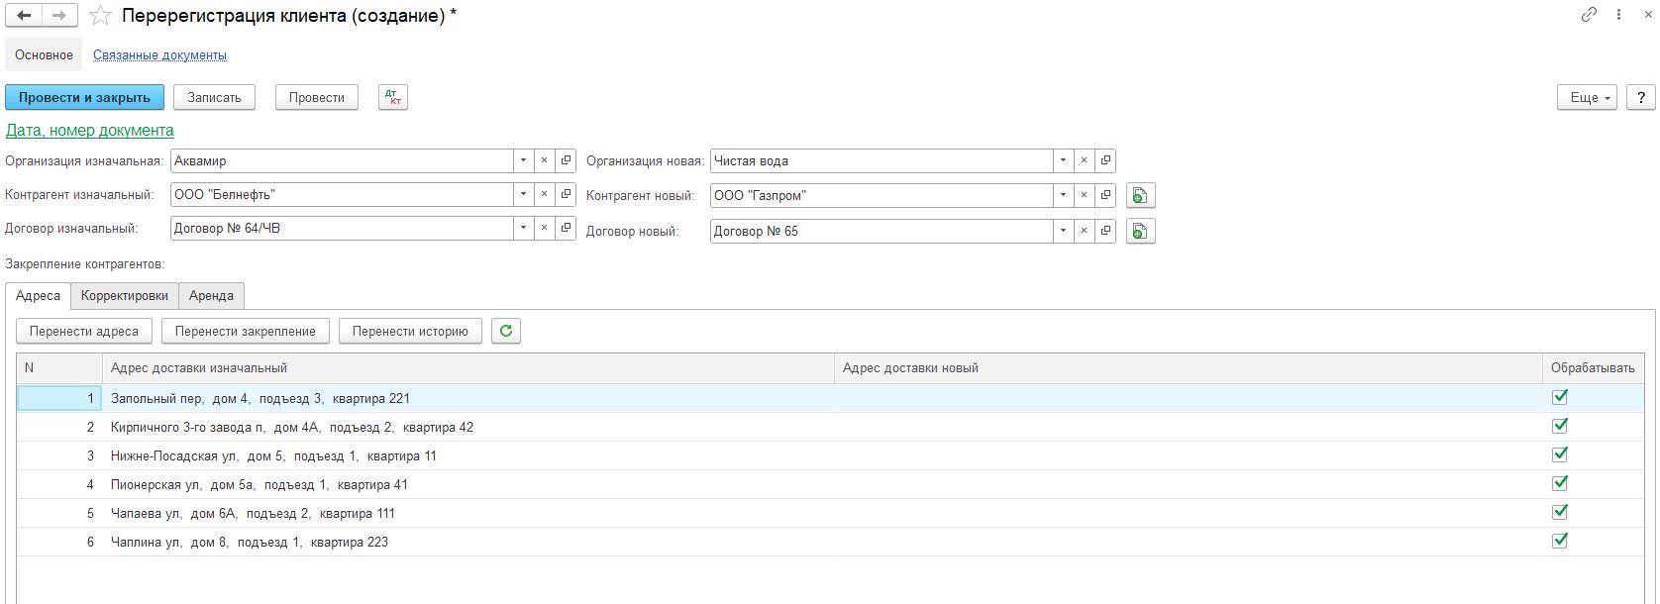The height and width of the screenshot is (604, 1660).
Task: Click the Контрагент новый input field
Action: [880, 196]
